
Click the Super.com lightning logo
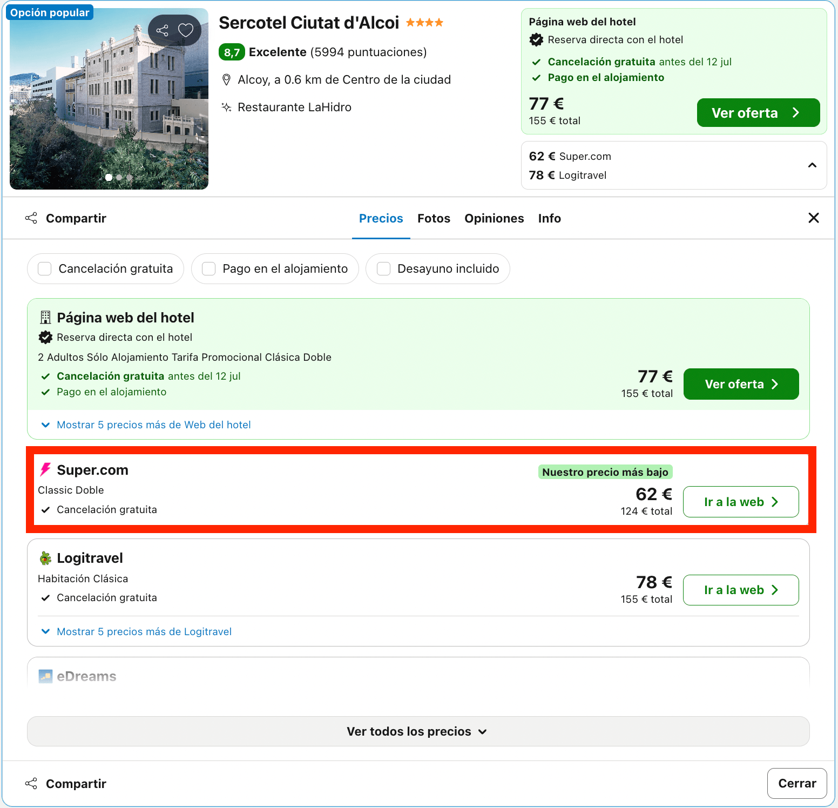[x=45, y=470]
